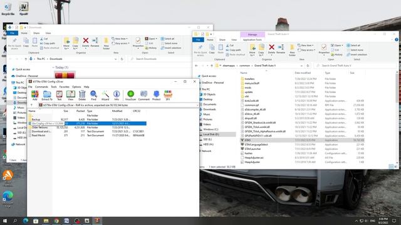Click the WinRAR Delete trash icon

(x=82, y=95)
